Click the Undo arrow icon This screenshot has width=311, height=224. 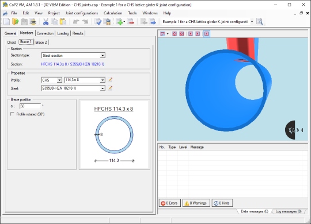point(76,22)
